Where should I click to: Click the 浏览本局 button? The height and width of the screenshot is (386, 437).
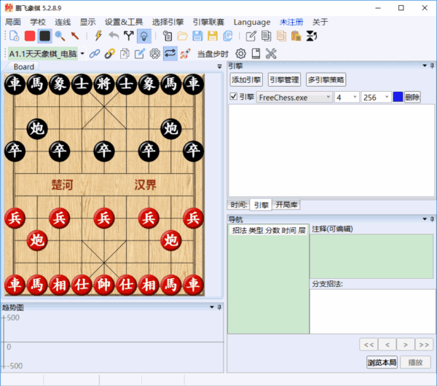(x=381, y=362)
